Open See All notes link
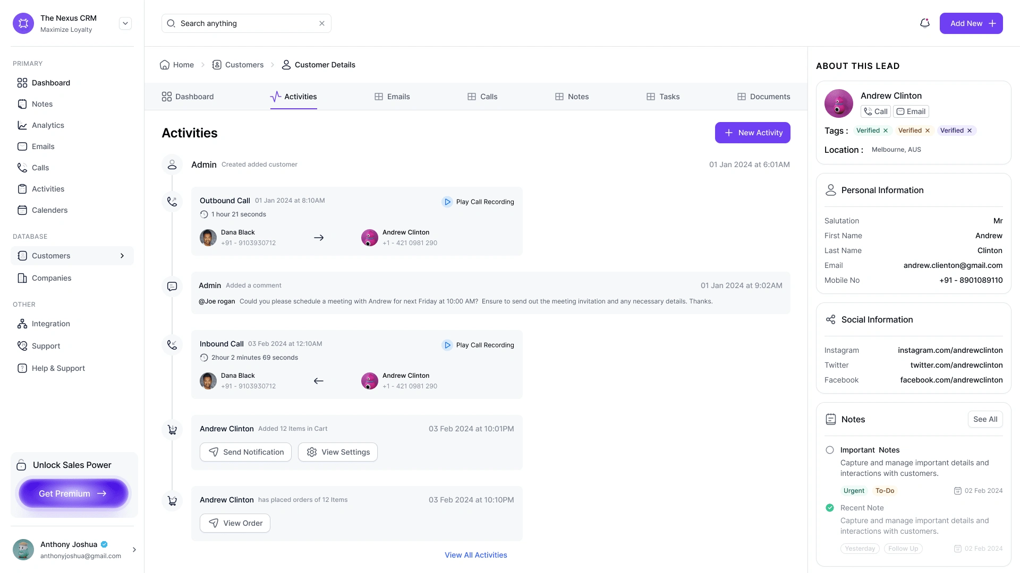Viewport: 1020px width, 573px height. (x=985, y=419)
